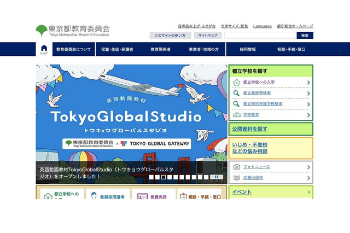Open the 相談・手続・窓口 nav menu
The width and height of the screenshot is (350, 233).
click(291, 49)
